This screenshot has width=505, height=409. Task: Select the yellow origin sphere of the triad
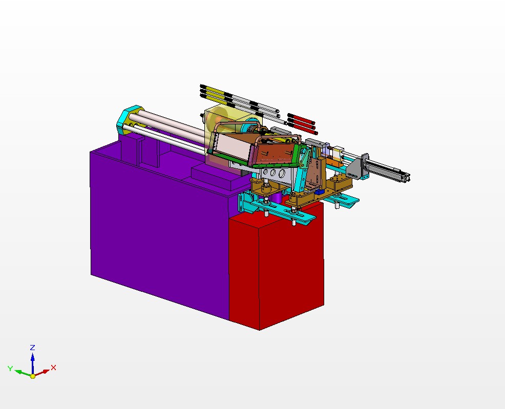pyautogui.click(x=33, y=376)
